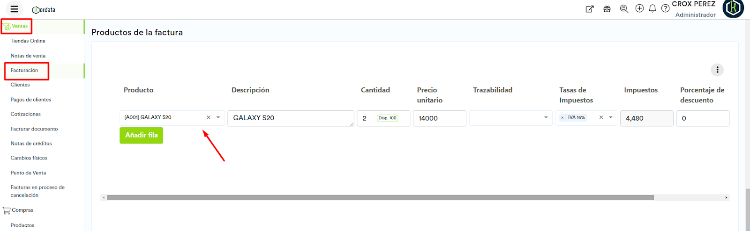Open the help question mark icon
Image resolution: width=750 pixels, height=231 pixels.
(x=665, y=9)
